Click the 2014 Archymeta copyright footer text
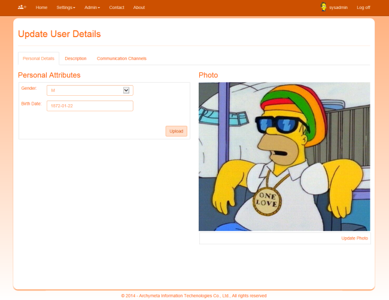Viewport: 389px width, 300px height. pyautogui.click(x=194, y=296)
